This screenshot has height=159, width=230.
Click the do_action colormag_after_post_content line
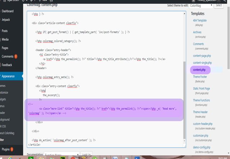(x=64, y=140)
